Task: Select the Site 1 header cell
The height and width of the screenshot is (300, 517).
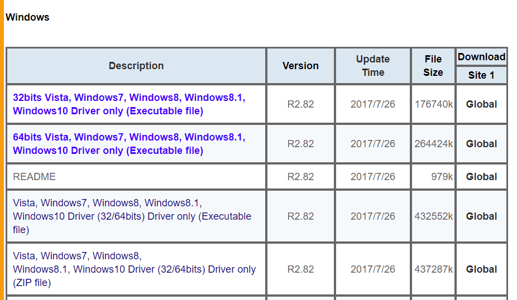Action: click(x=481, y=75)
